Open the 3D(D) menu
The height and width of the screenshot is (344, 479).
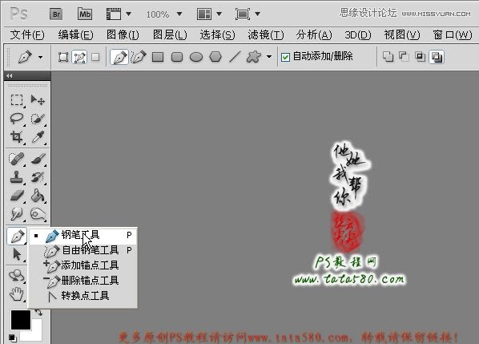[x=358, y=35]
